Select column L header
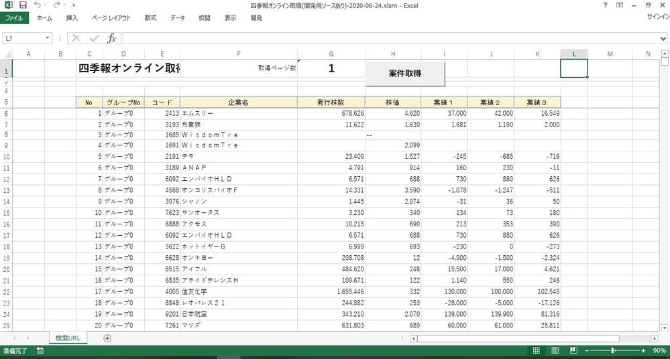670x359 pixels. point(574,54)
